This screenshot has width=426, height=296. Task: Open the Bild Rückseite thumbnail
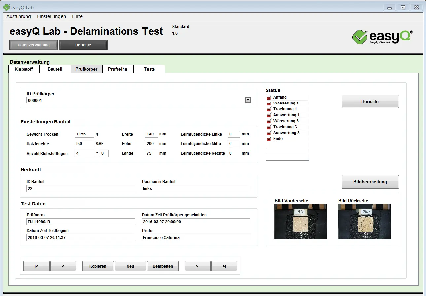[364, 222]
